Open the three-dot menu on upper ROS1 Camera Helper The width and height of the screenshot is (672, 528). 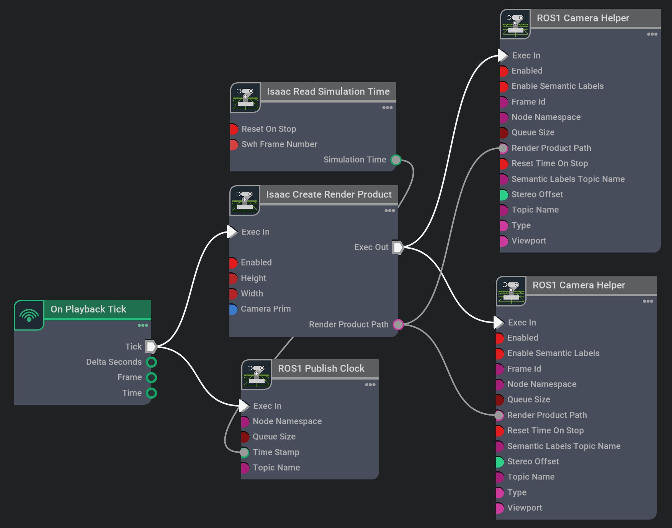click(652, 34)
